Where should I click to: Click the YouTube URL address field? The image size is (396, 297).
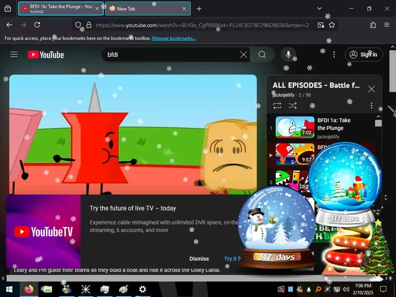(202, 25)
